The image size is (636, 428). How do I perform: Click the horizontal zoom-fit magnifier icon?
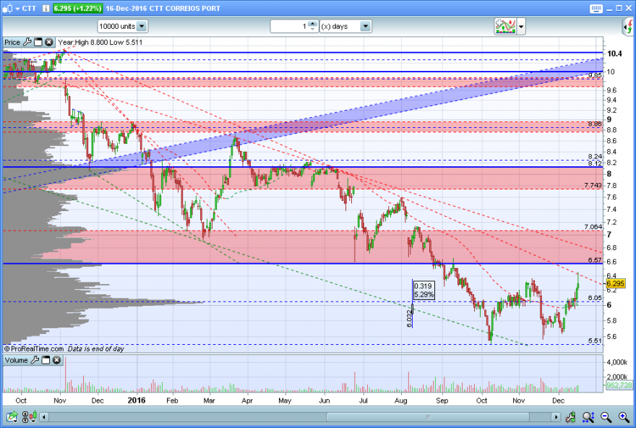click(588, 416)
